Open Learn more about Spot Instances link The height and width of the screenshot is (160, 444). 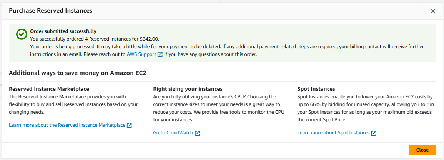tap(333, 132)
